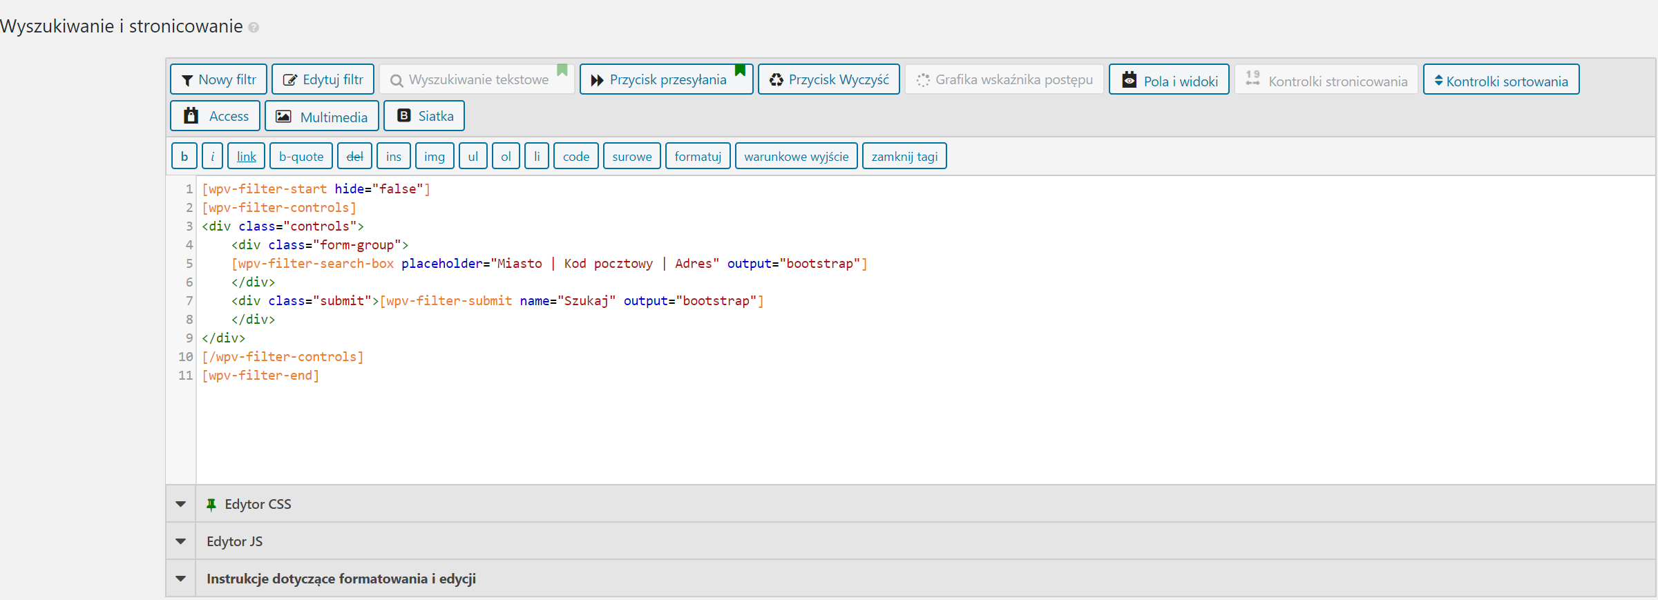Click the ins quicktag button
Viewport: 1658px width, 600px height.
(x=394, y=156)
